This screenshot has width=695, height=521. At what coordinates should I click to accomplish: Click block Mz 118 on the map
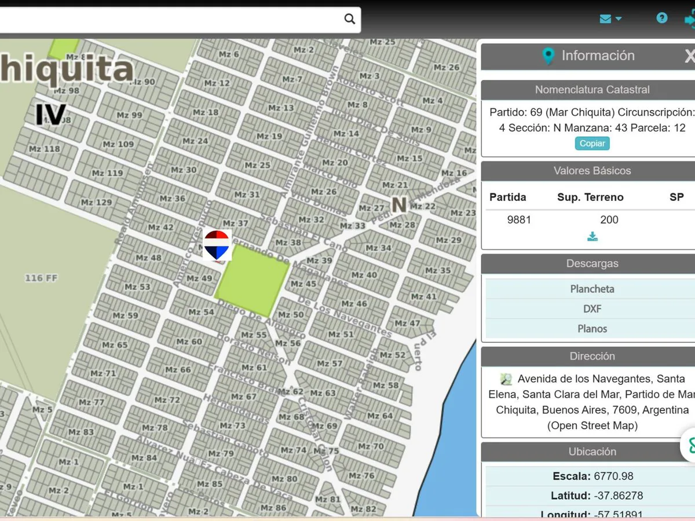point(44,149)
